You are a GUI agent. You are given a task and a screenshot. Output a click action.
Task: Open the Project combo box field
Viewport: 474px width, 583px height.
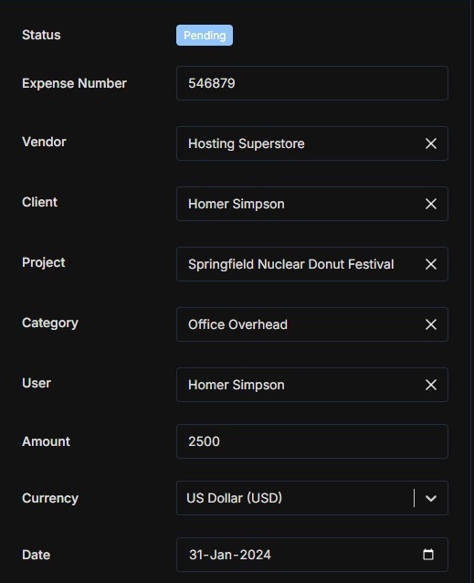pyautogui.click(x=312, y=264)
